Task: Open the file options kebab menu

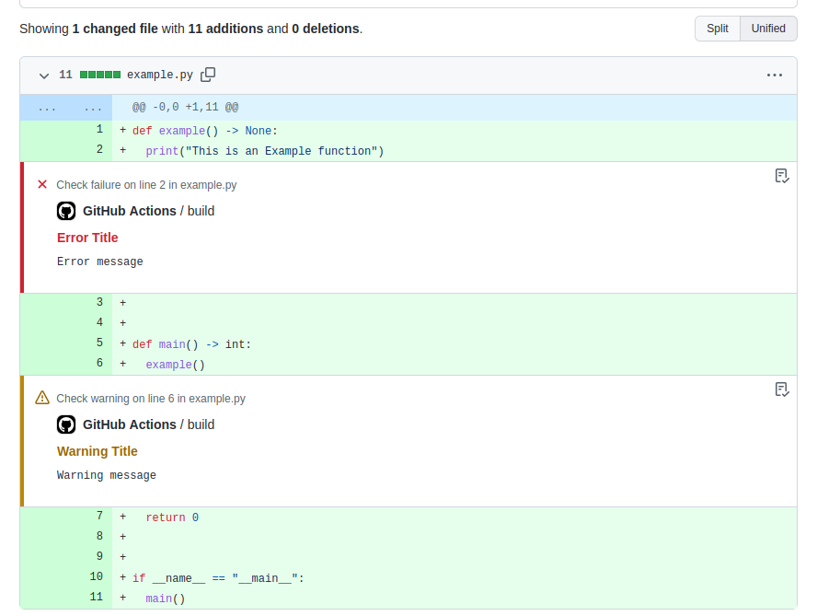Action: point(774,75)
